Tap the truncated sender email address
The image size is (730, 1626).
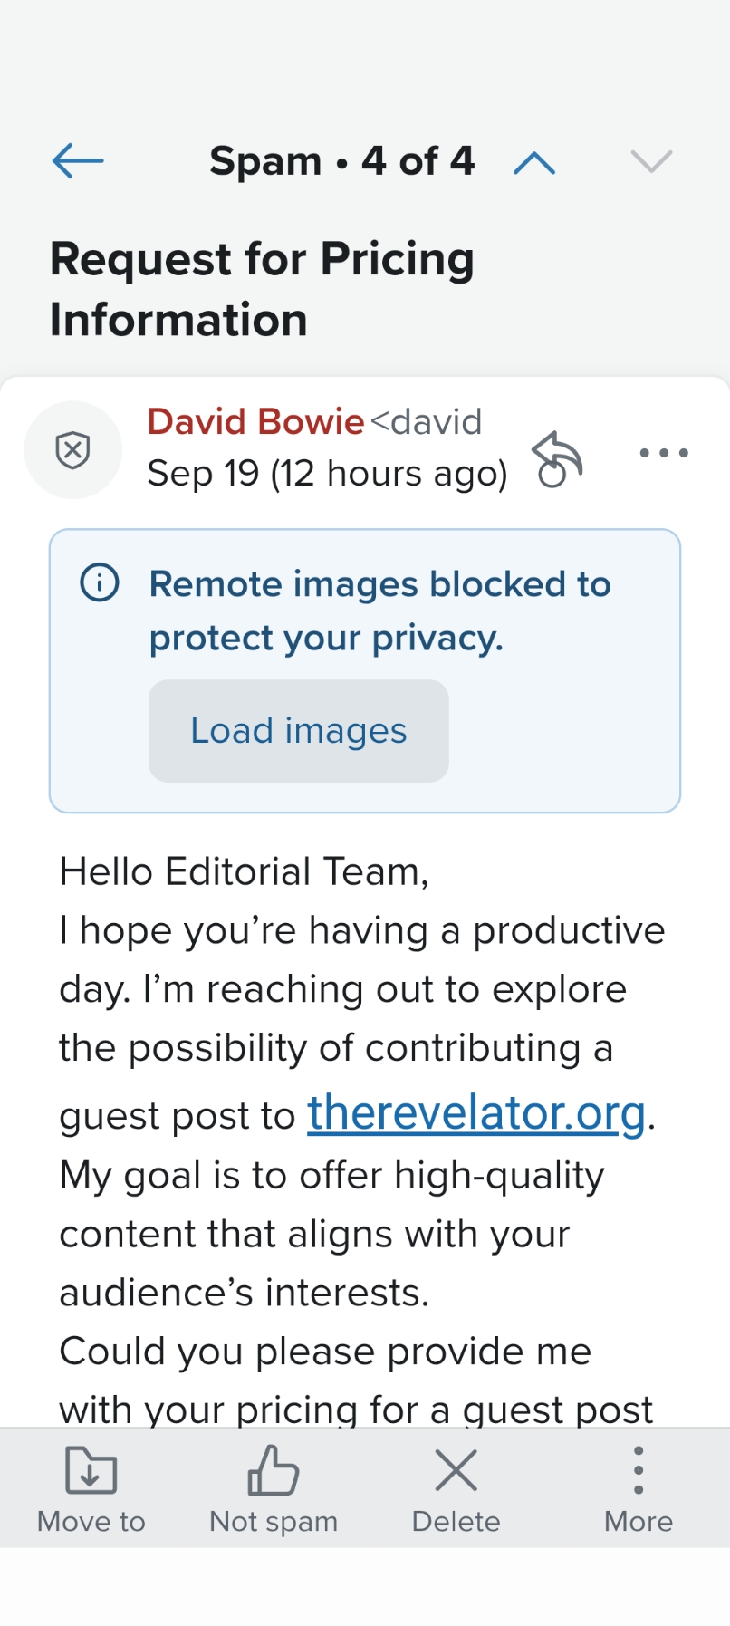[x=427, y=422]
